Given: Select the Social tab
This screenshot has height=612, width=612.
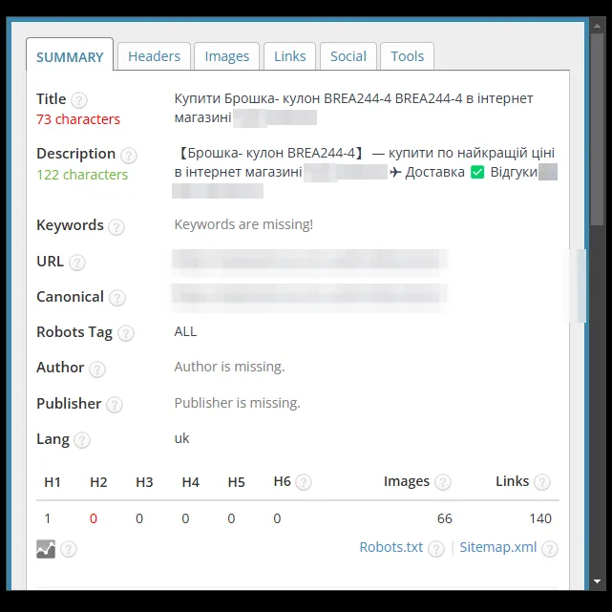Looking at the screenshot, I should point(348,56).
